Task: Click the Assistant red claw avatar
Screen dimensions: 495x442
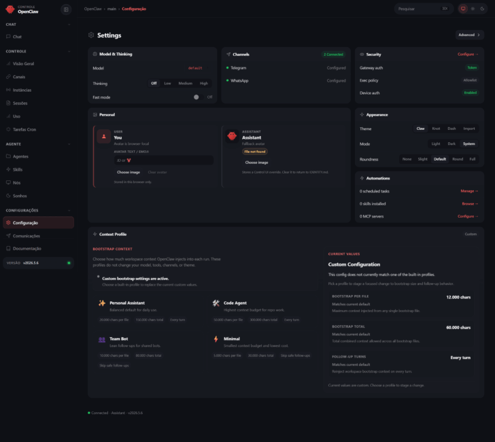Action: (x=232, y=136)
